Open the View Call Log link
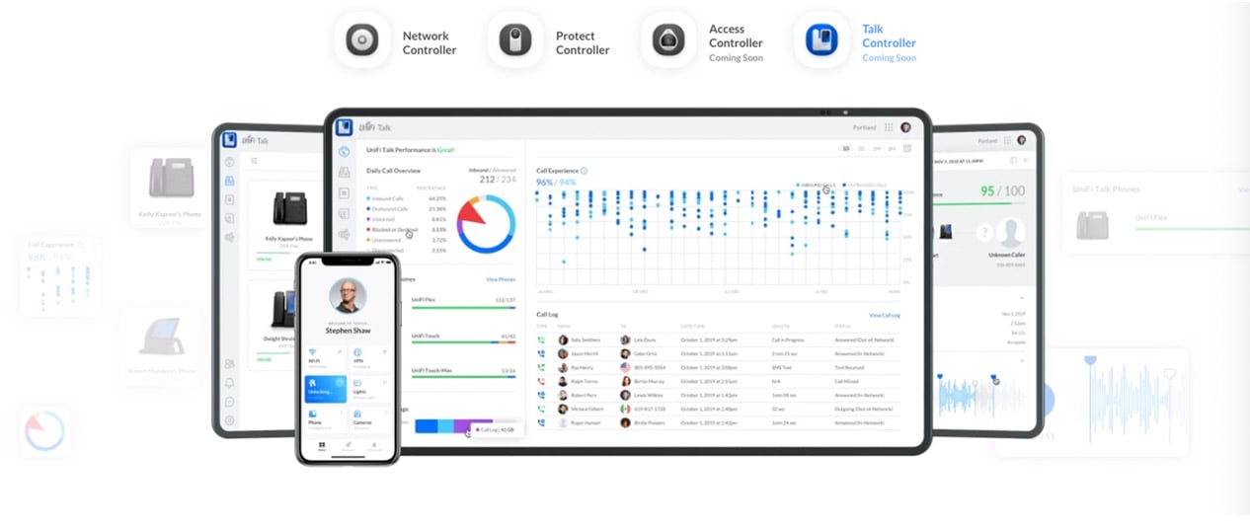Image resolution: width=1250 pixels, height=530 pixels. pos(885,315)
